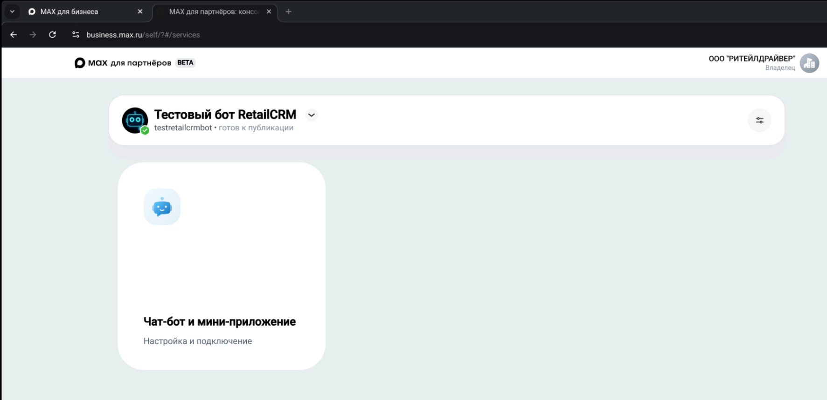View site information icon in address bar
The width and height of the screenshot is (827, 400).
(x=76, y=35)
